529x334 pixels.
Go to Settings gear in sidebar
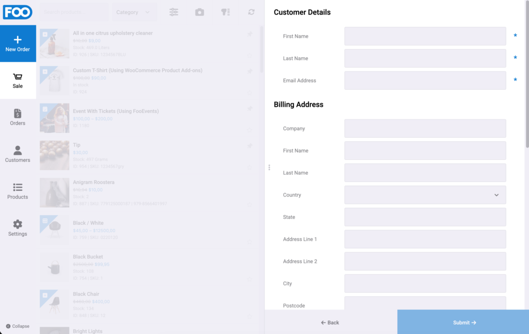[x=18, y=228]
